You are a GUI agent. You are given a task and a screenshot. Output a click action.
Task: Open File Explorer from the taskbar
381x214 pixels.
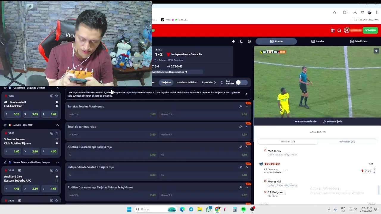pyautogui.click(x=200, y=209)
